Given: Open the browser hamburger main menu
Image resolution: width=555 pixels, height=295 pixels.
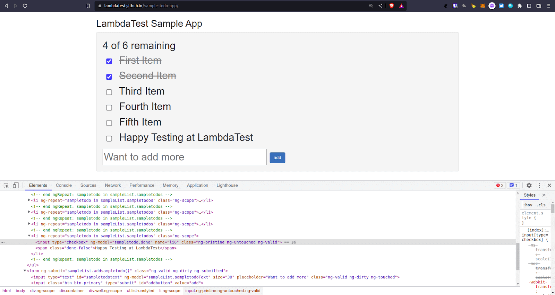Looking at the screenshot, I should (x=548, y=6).
